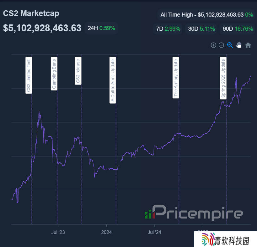Choose the 30D change badge
Image resolution: width=257 pixels, height=247 pixels.
point(201,29)
